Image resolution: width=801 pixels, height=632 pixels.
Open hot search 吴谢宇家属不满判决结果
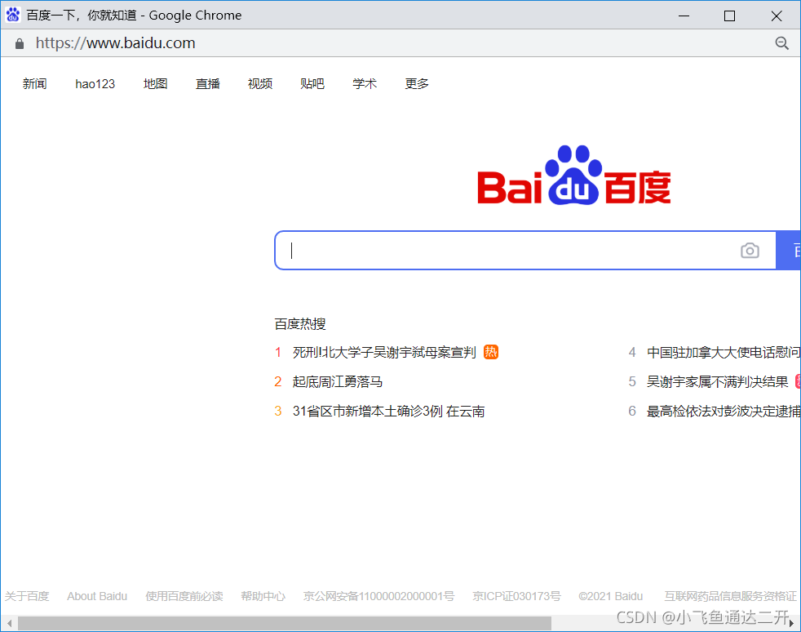(718, 382)
